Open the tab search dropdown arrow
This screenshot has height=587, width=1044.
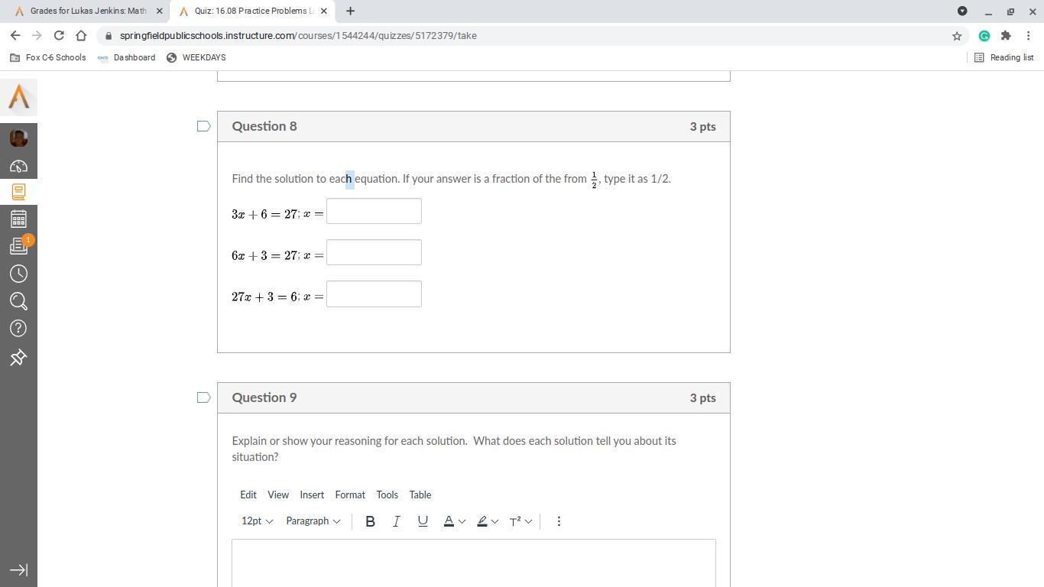point(962,11)
